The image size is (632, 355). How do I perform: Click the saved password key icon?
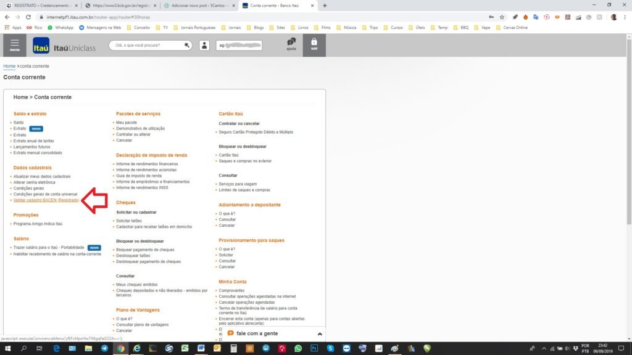491,17
